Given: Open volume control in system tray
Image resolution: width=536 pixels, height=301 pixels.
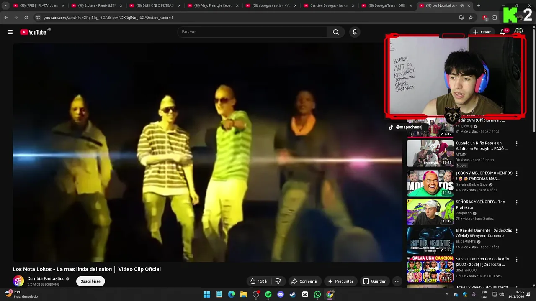Looking at the screenshot, I should coord(502,294).
